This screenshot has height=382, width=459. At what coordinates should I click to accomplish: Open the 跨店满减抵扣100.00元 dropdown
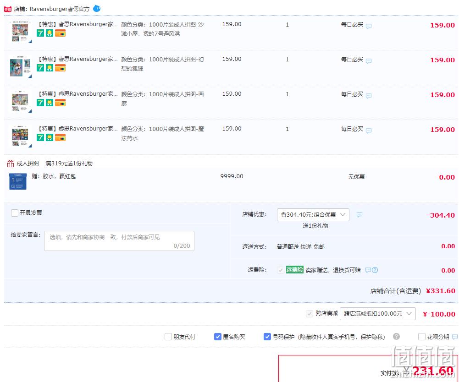378,314
